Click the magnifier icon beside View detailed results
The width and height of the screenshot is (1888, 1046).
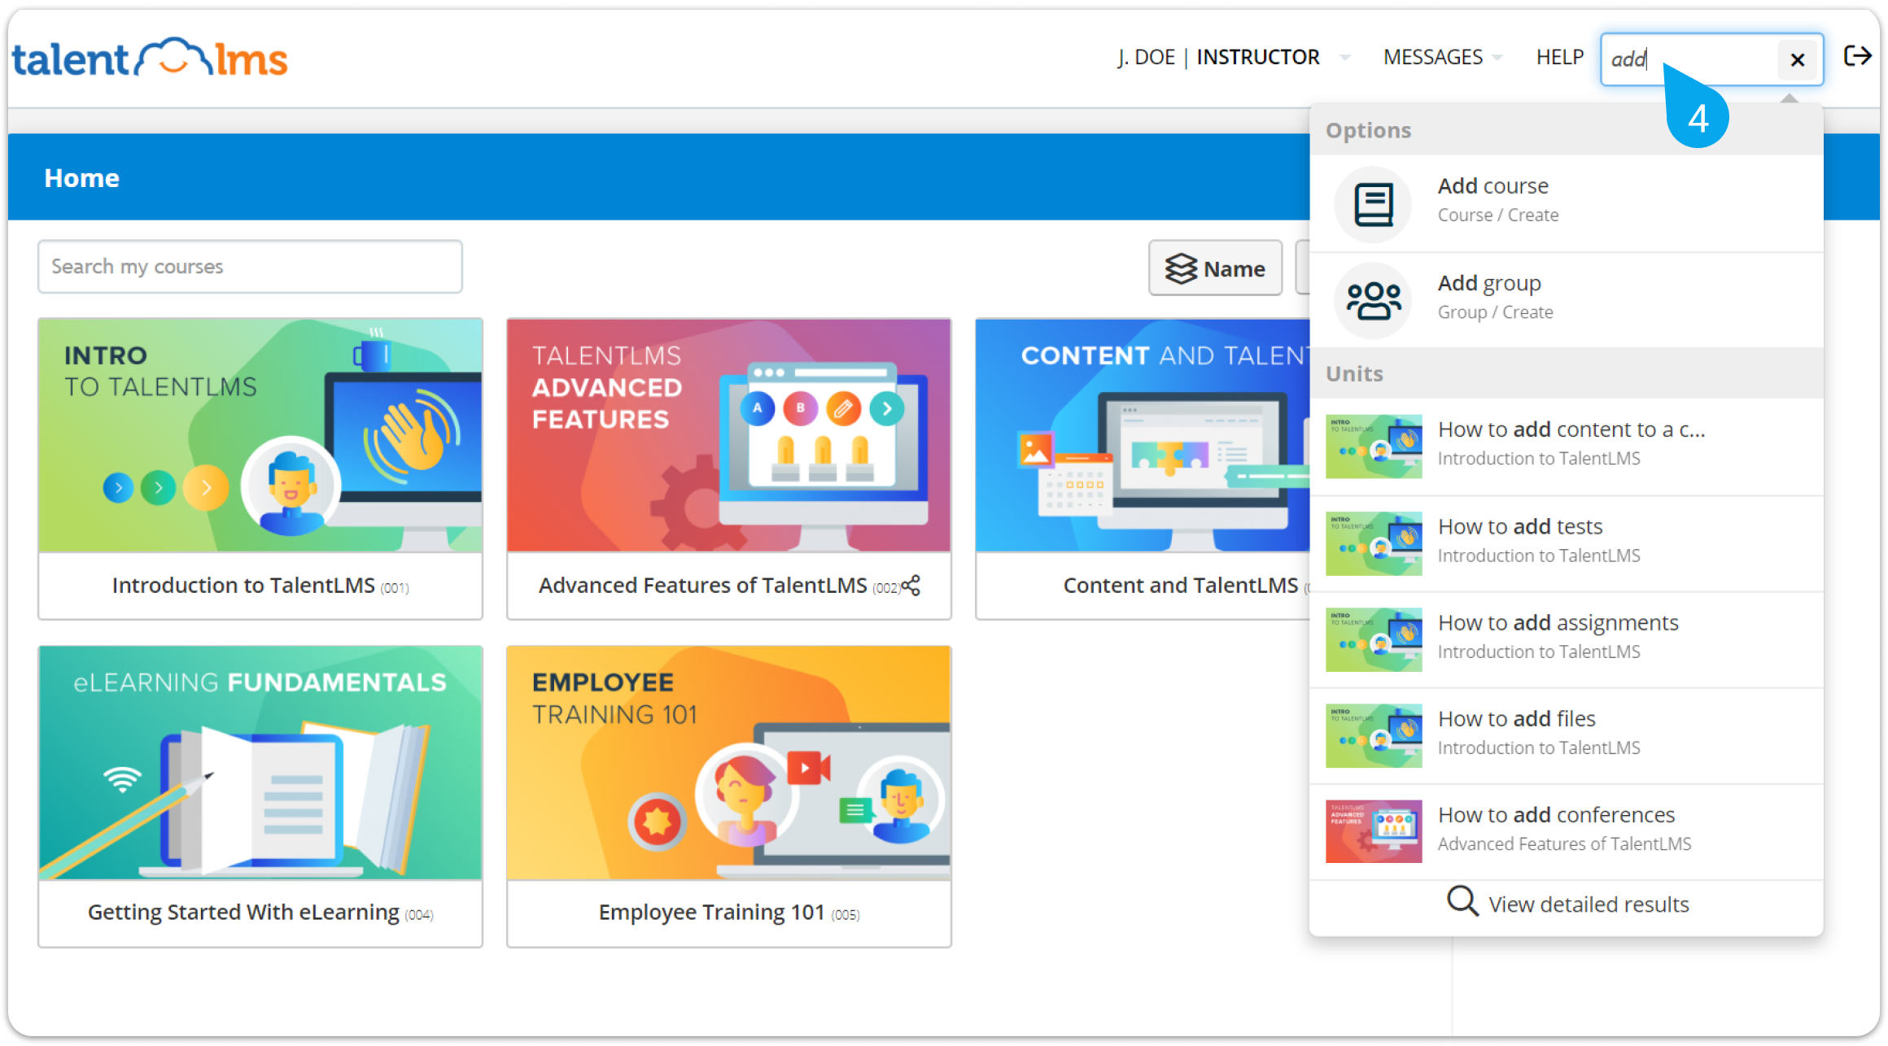tap(1462, 901)
